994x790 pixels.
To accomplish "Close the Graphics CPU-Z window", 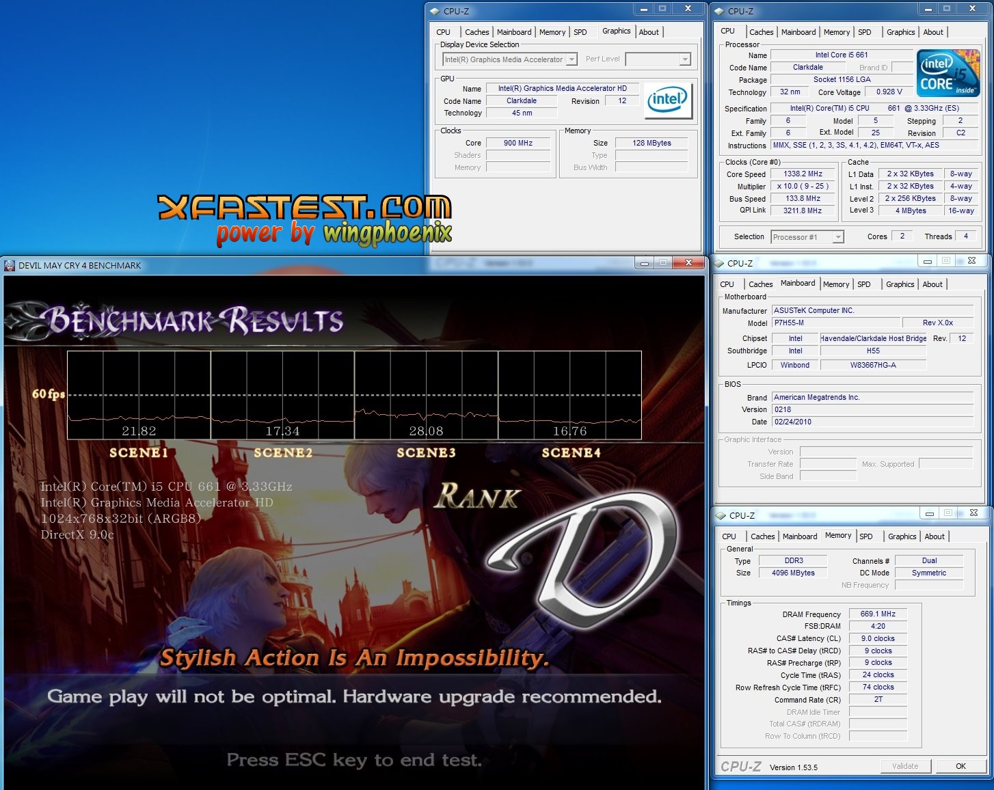I will click(x=688, y=9).
